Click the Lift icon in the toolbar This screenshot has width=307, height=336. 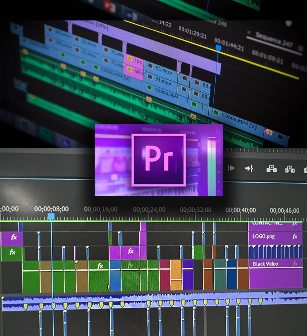(272, 168)
